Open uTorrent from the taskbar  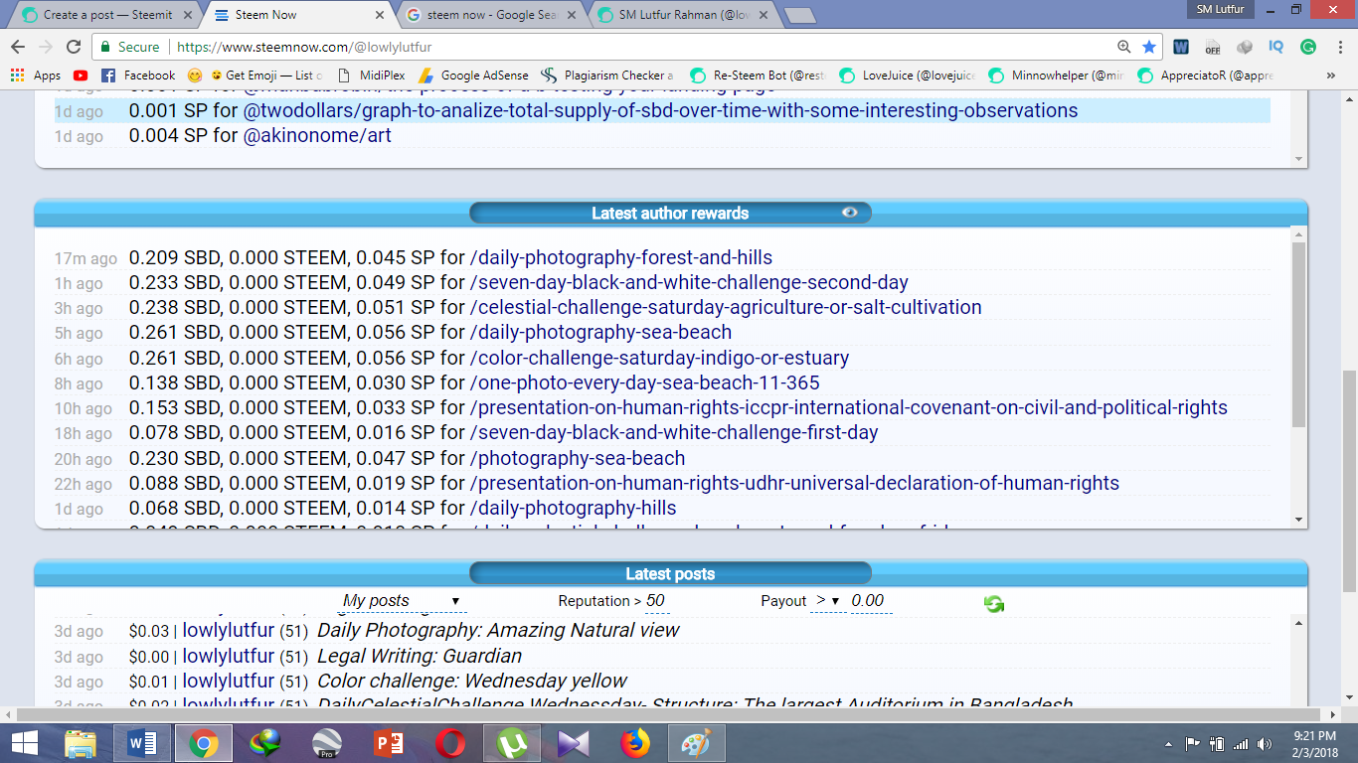tap(512, 743)
